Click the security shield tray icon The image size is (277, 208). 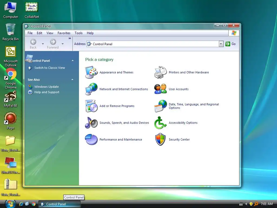coord(251,204)
